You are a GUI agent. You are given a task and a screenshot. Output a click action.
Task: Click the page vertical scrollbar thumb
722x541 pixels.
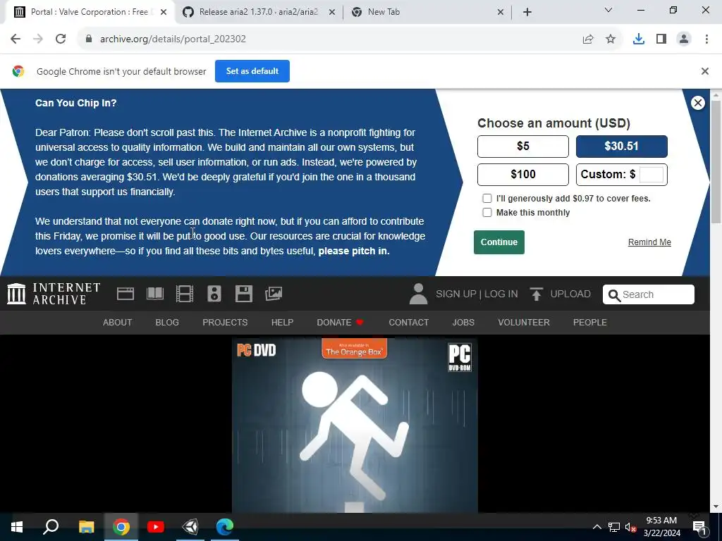pyautogui.click(x=716, y=161)
